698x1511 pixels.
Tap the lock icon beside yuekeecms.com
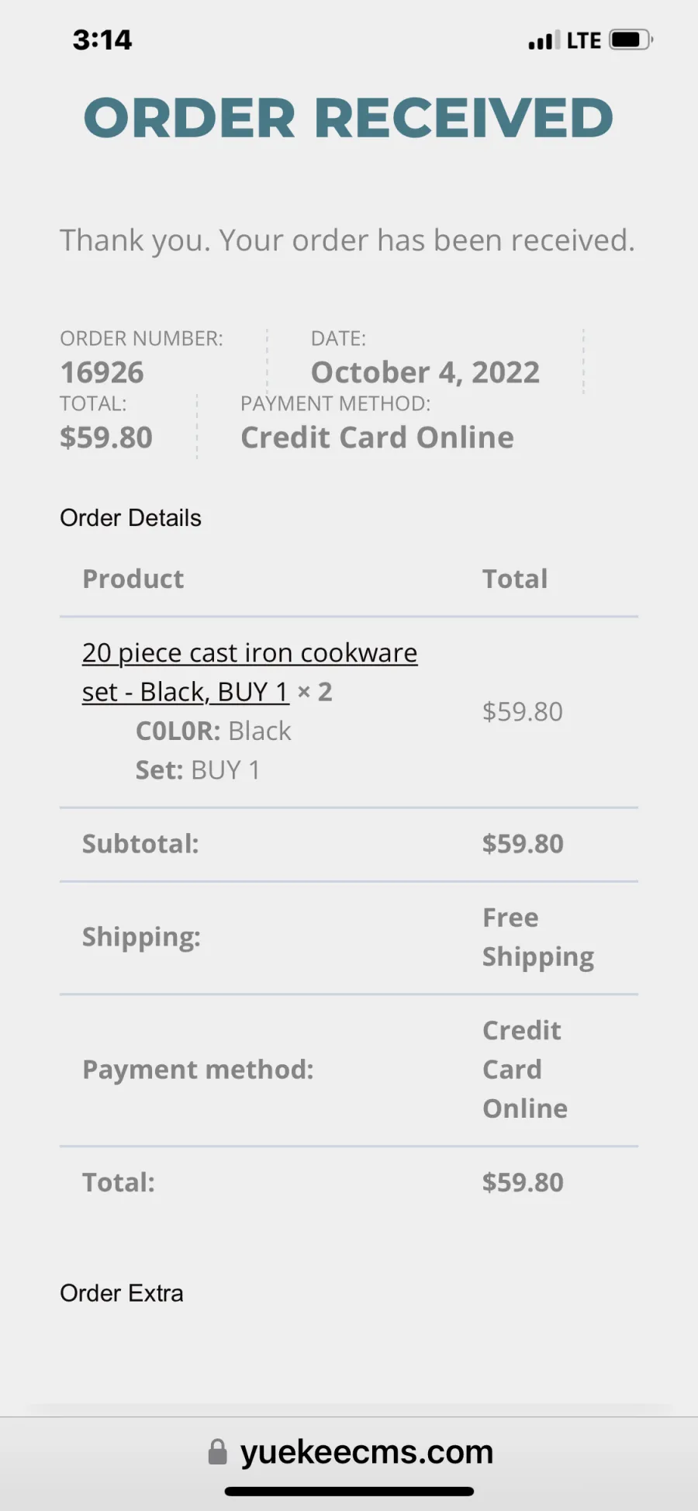pos(218,1452)
